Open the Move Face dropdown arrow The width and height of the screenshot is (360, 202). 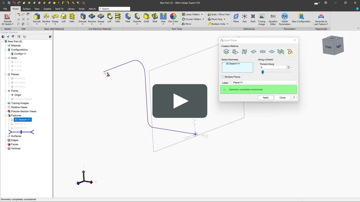pyautogui.click(x=225, y=19)
